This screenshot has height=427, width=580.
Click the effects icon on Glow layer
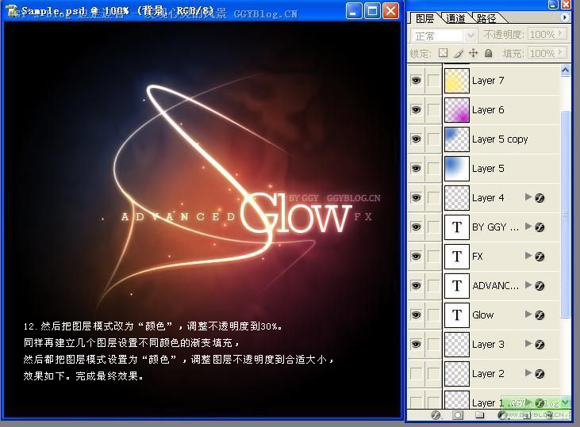click(540, 315)
